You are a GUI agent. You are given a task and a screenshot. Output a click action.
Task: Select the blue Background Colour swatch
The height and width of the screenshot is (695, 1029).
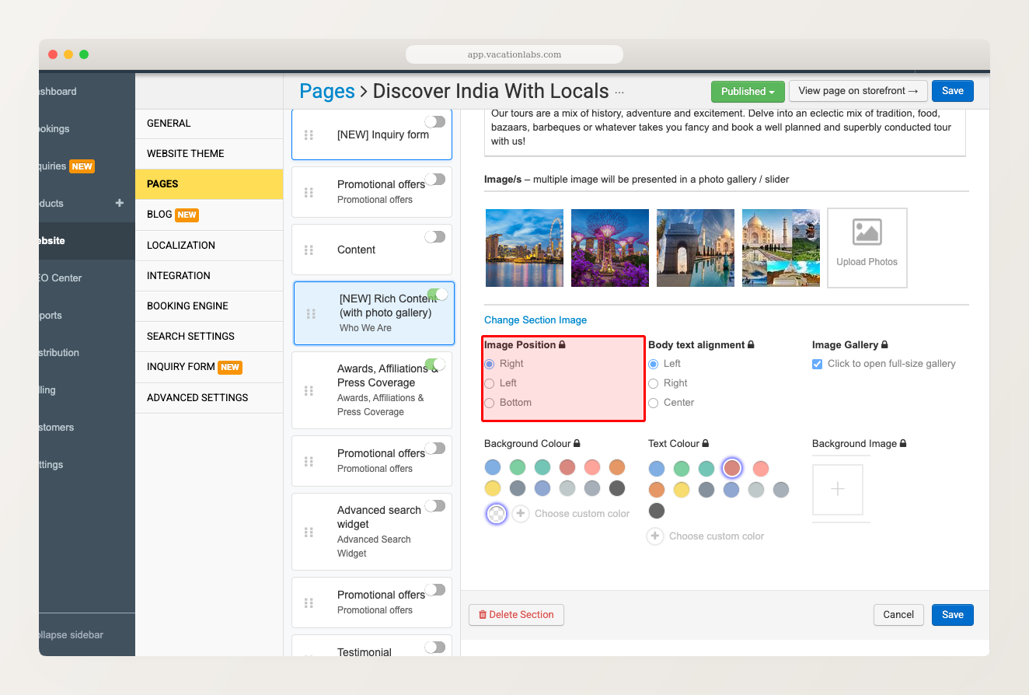click(x=493, y=466)
